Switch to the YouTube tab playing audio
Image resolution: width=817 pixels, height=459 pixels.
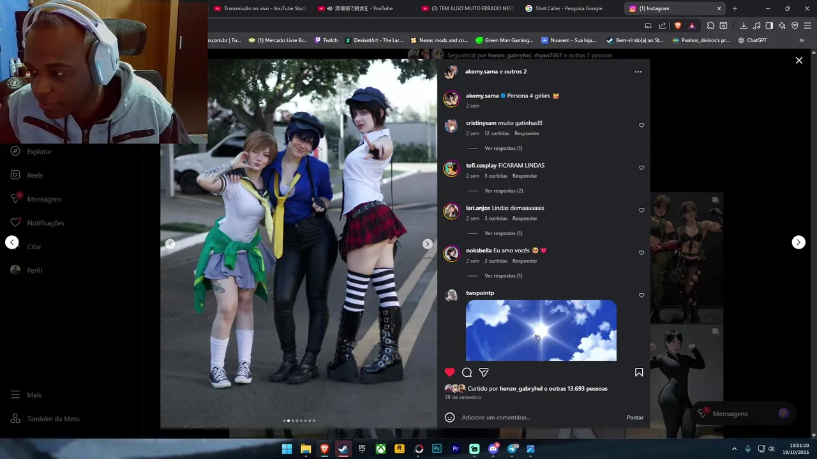(x=363, y=9)
